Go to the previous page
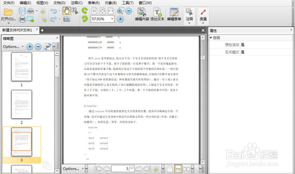Screen dimensions: 295x174 [x=107, y=169]
